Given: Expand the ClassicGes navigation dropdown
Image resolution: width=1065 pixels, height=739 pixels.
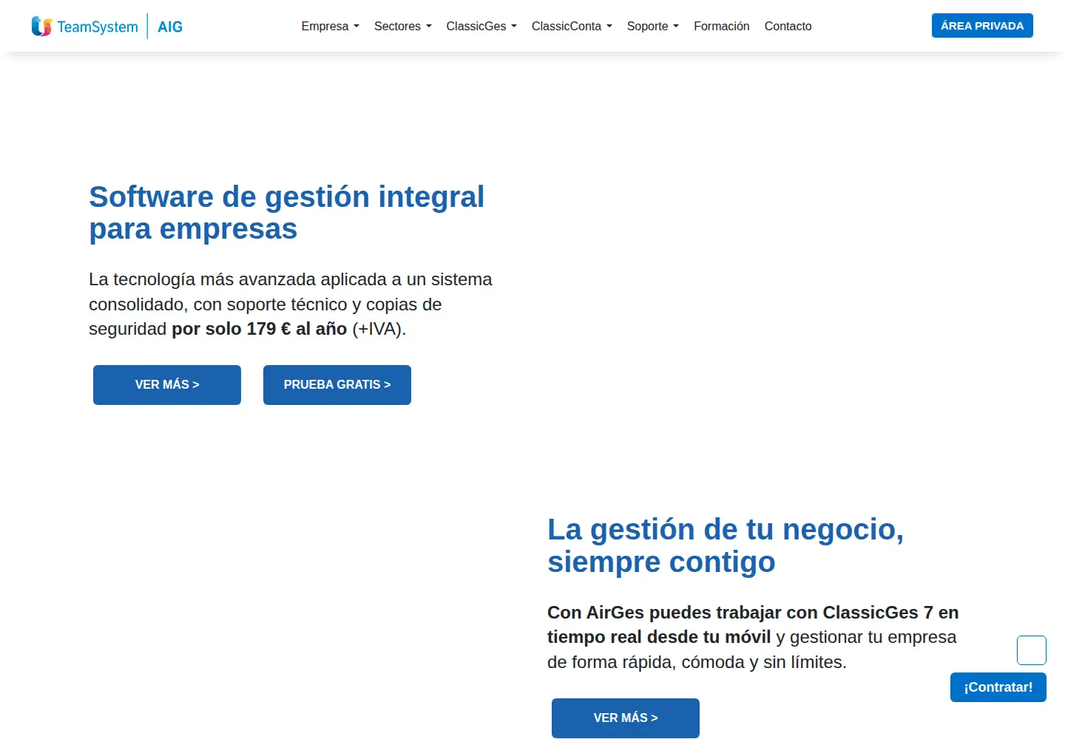Looking at the screenshot, I should coord(481,26).
